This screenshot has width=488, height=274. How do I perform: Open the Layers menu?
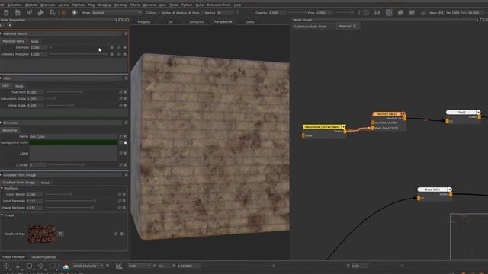(x=63, y=5)
